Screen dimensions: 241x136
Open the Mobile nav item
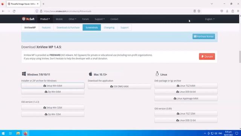pyautogui.click(x=59, y=19)
